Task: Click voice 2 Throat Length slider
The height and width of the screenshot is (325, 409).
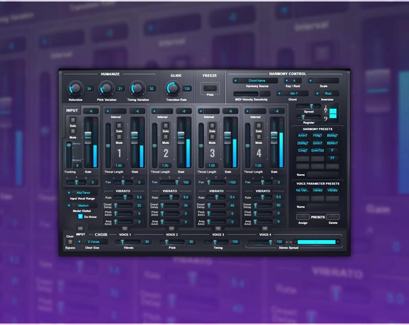Action: click(155, 146)
